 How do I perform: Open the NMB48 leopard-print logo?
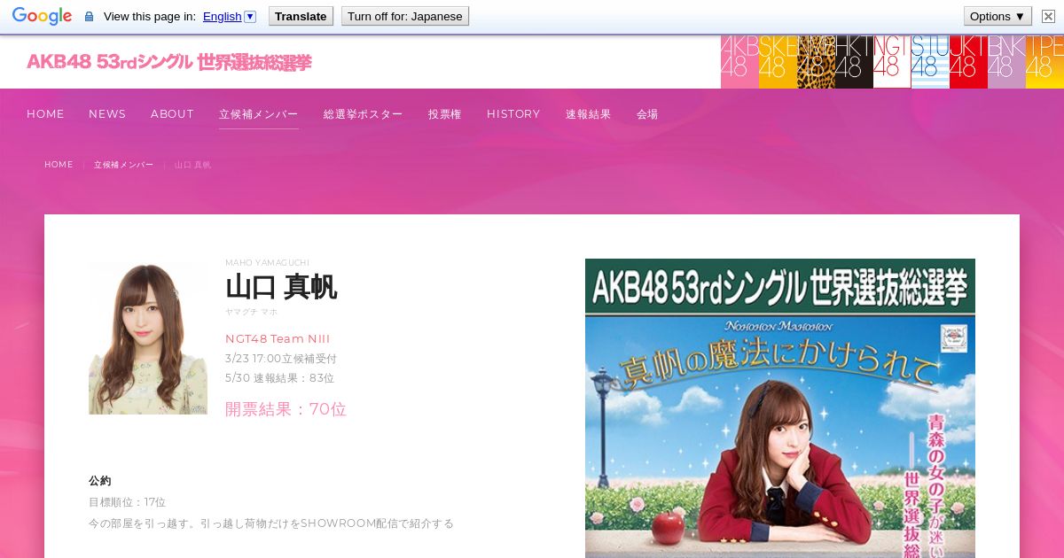tap(816, 62)
